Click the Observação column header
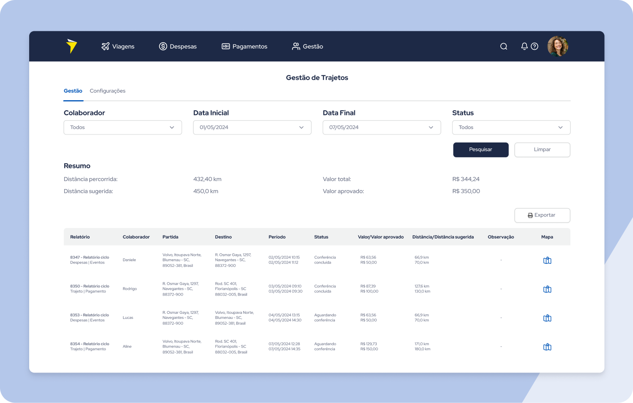633x403 pixels. pos(501,237)
